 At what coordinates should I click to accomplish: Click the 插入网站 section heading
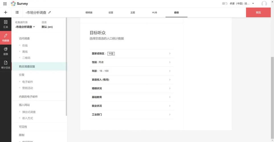24,105
